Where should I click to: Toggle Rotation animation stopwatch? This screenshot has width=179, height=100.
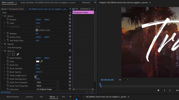(x=8, y=33)
